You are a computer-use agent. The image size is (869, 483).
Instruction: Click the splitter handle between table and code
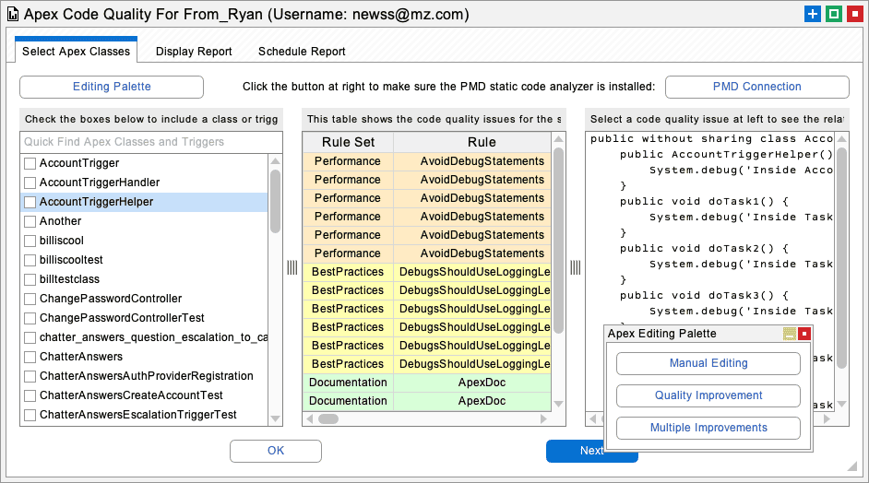click(576, 267)
